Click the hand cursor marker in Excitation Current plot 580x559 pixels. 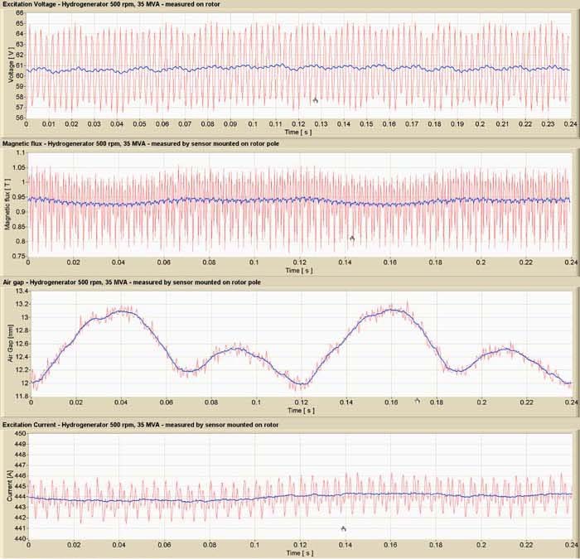[x=343, y=528]
